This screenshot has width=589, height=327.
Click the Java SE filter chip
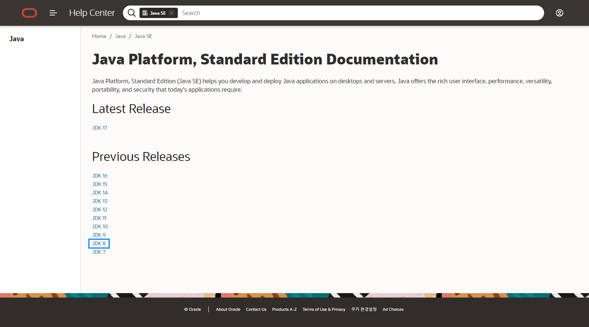(159, 13)
